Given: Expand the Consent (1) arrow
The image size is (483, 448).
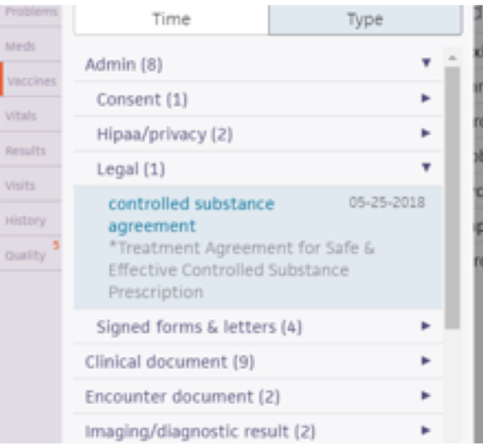Looking at the screenshot, I should [x=426, y=98].
